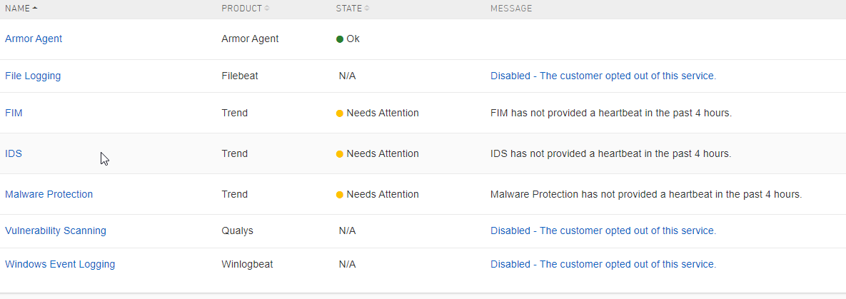Click Windows Event Logging disabled message
This screenshot has height=299, width=846.
pos(603,264)
